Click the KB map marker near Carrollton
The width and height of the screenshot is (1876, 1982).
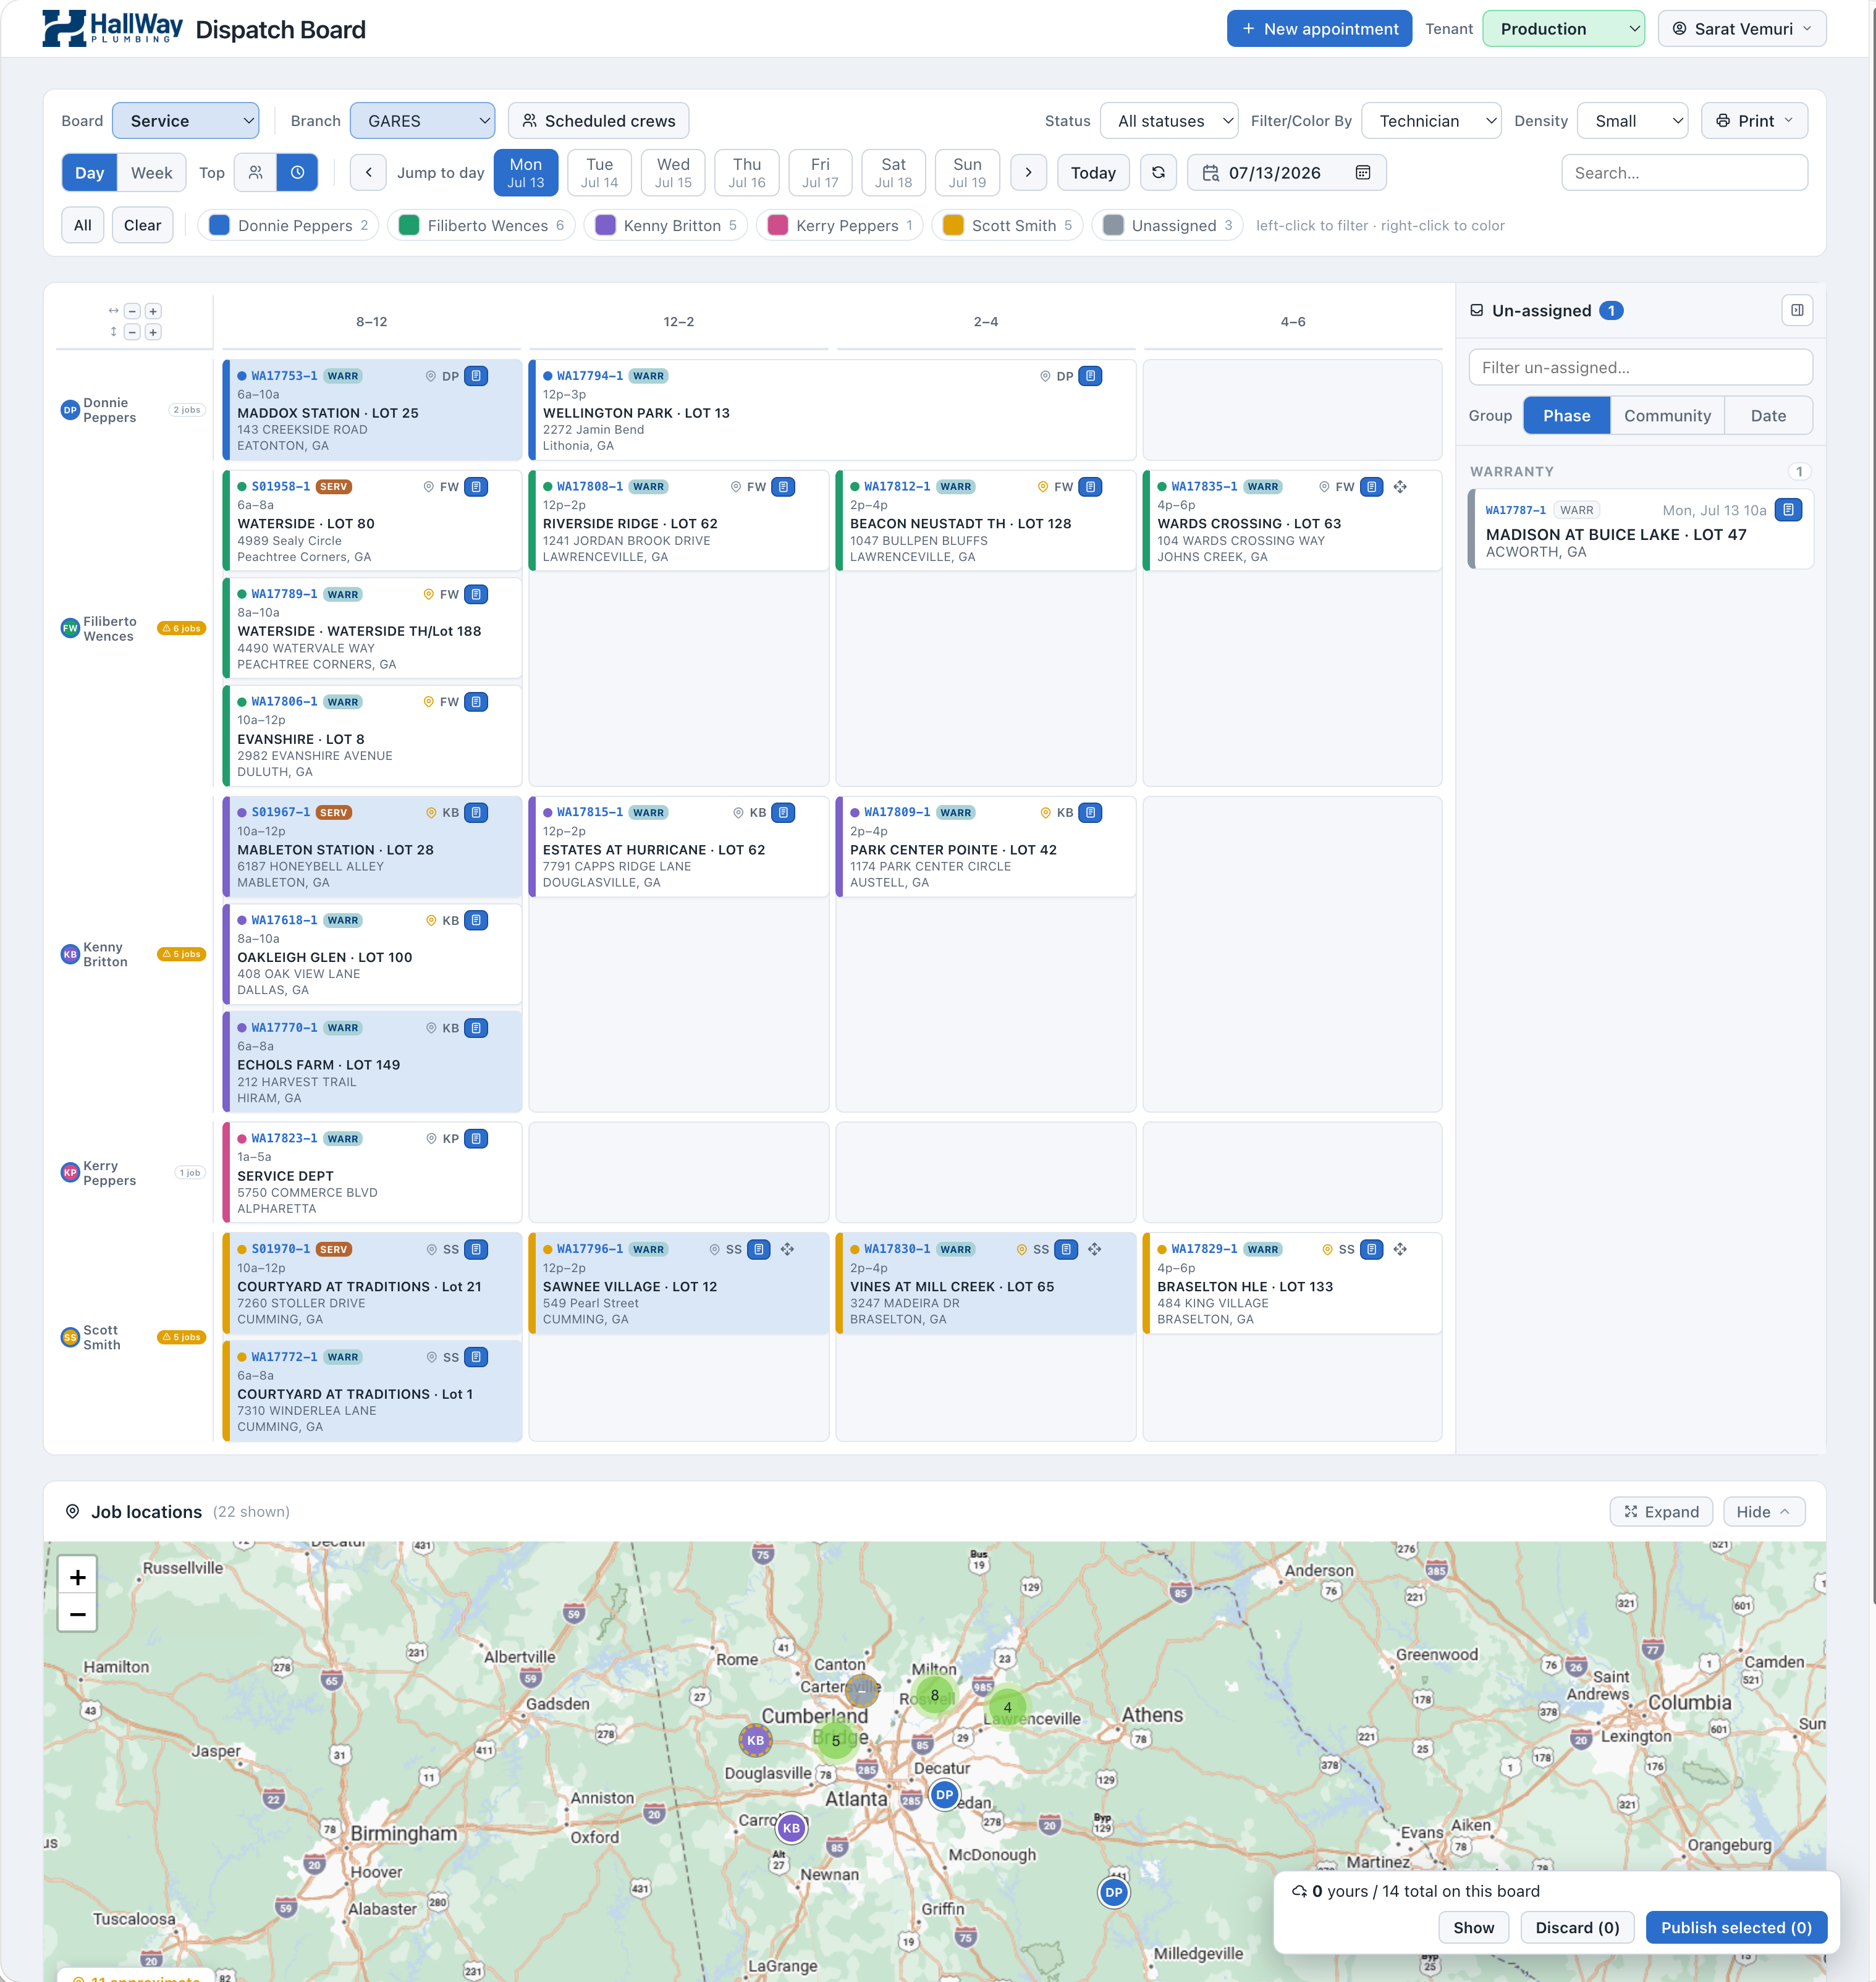pos(791,1828)
